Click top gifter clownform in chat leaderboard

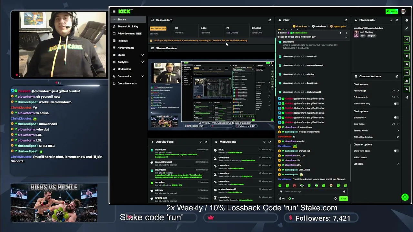301,26
